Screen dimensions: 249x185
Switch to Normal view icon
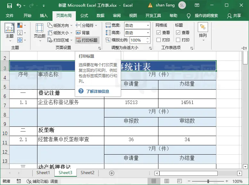click(x=154, y=181)
